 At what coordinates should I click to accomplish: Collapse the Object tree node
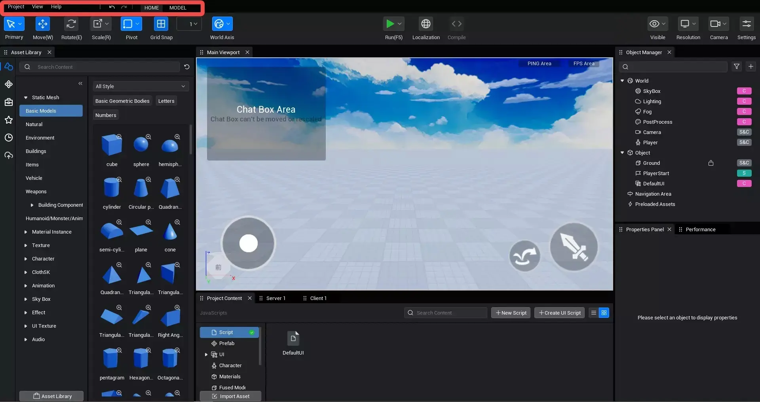pos(622,153)
